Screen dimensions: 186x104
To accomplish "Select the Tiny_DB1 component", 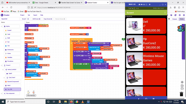I will (x=12, y=89).
